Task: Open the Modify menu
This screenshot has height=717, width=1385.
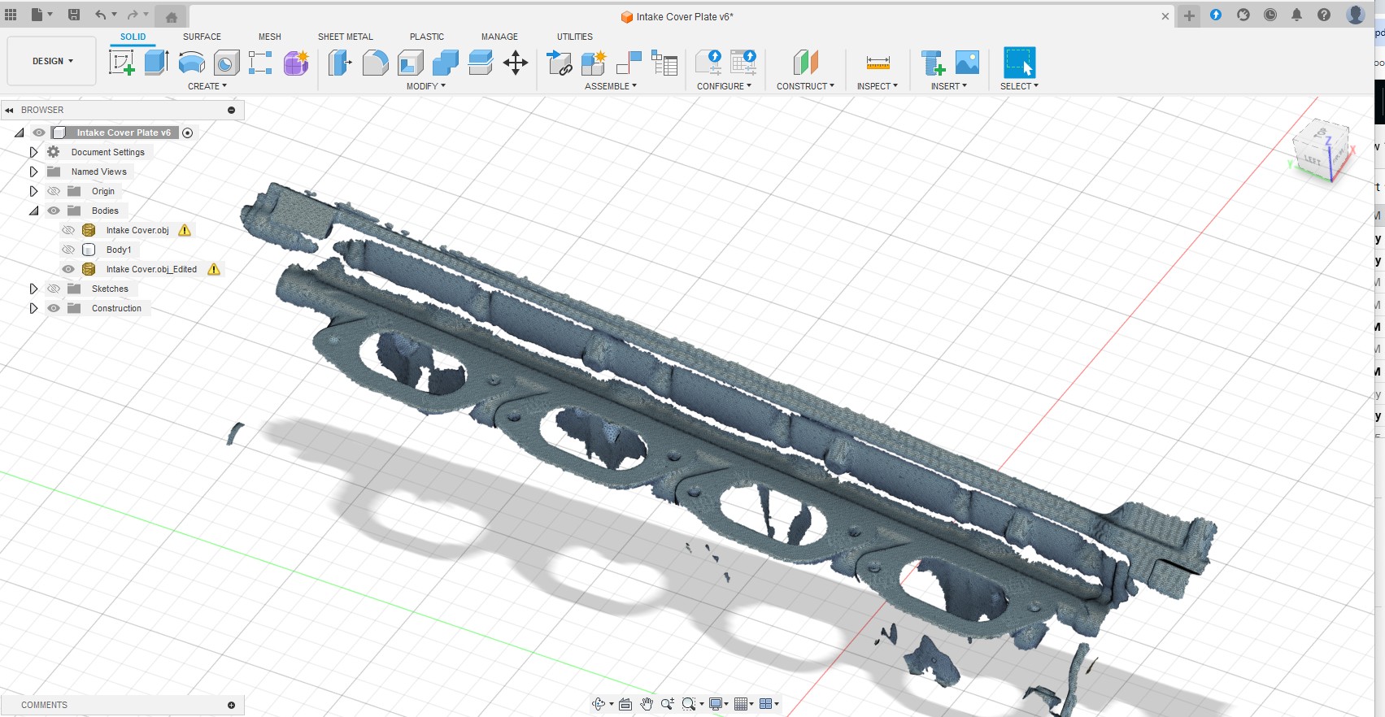Action: coord(425,86)
